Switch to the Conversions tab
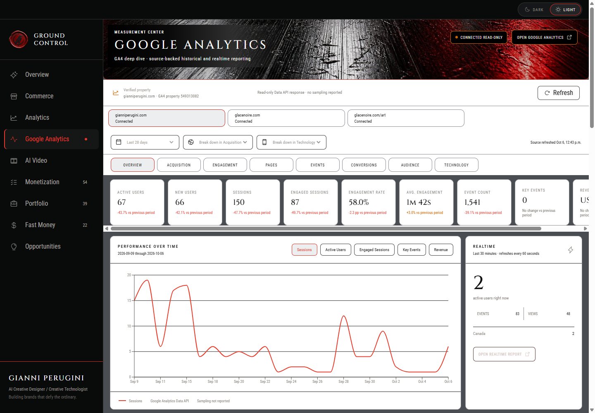This screenshot has height=413, width=595. [x=364, y=165]
